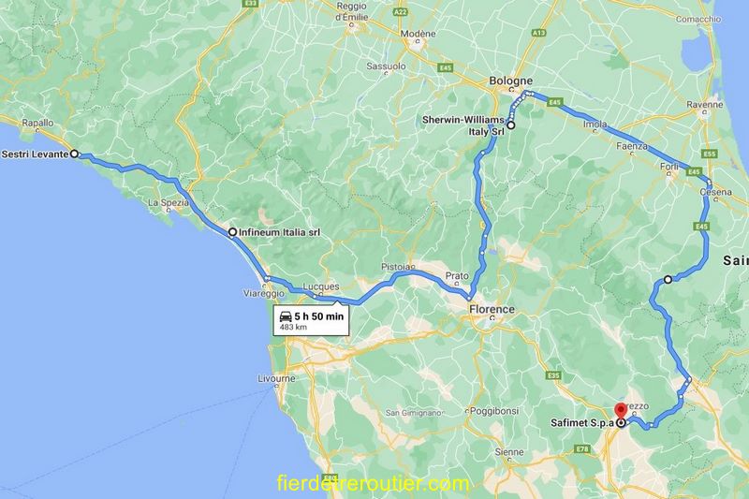Viewport: 749px width, 499px height.
Task: Click the Florence city label
Action: (x=492, y=310)
